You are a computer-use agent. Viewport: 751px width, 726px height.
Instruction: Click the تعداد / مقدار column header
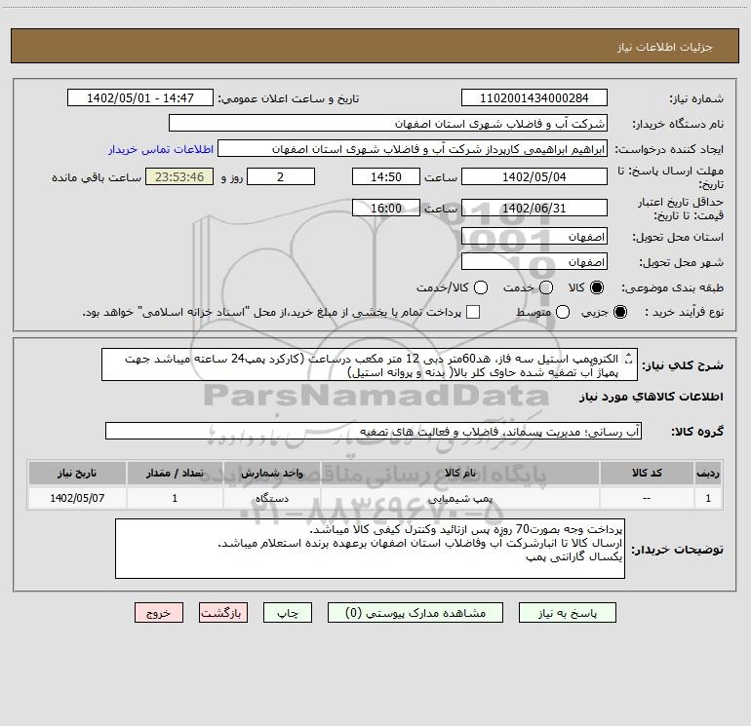[175, 473]
